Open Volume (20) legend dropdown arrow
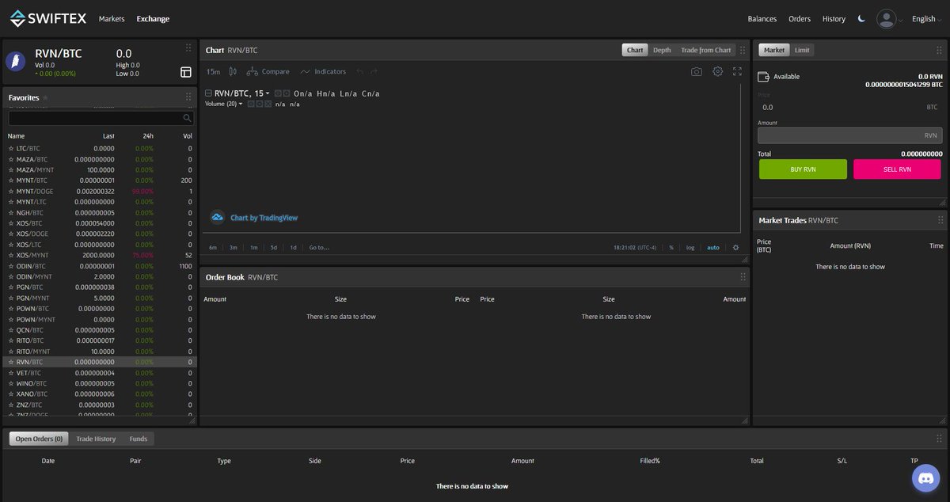This screenshot has height=502, width=950. point(241,104)
